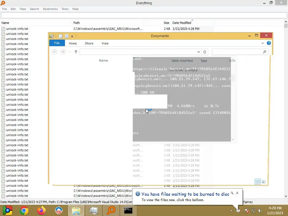Open Command Prompt taskbar button

128,210
